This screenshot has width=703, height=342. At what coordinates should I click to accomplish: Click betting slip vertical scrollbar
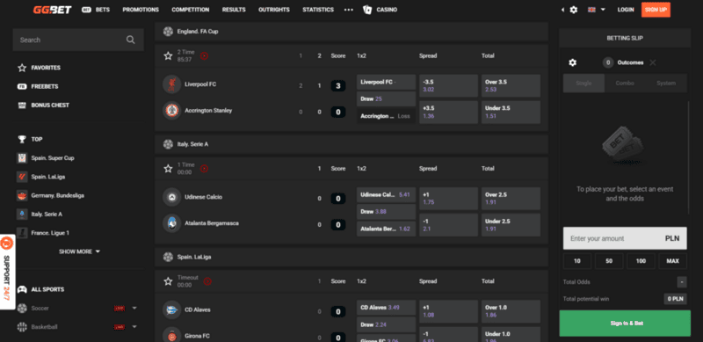click(689, 157)
